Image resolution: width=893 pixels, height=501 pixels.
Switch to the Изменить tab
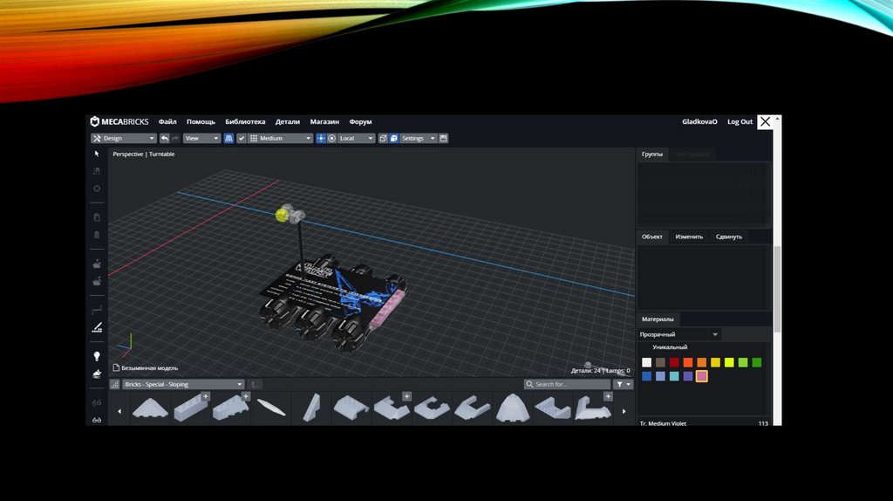click(x=689, y=237)
